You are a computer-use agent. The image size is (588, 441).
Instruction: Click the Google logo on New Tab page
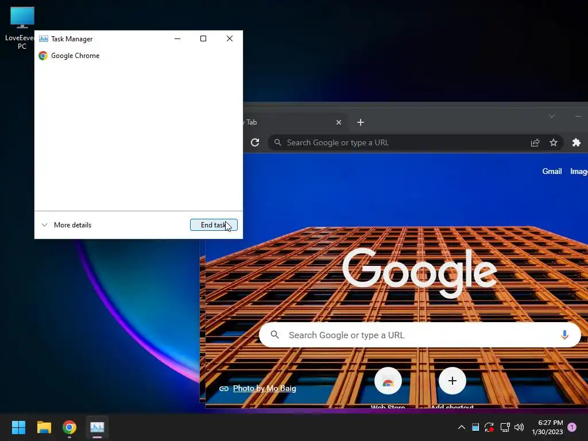420,273
